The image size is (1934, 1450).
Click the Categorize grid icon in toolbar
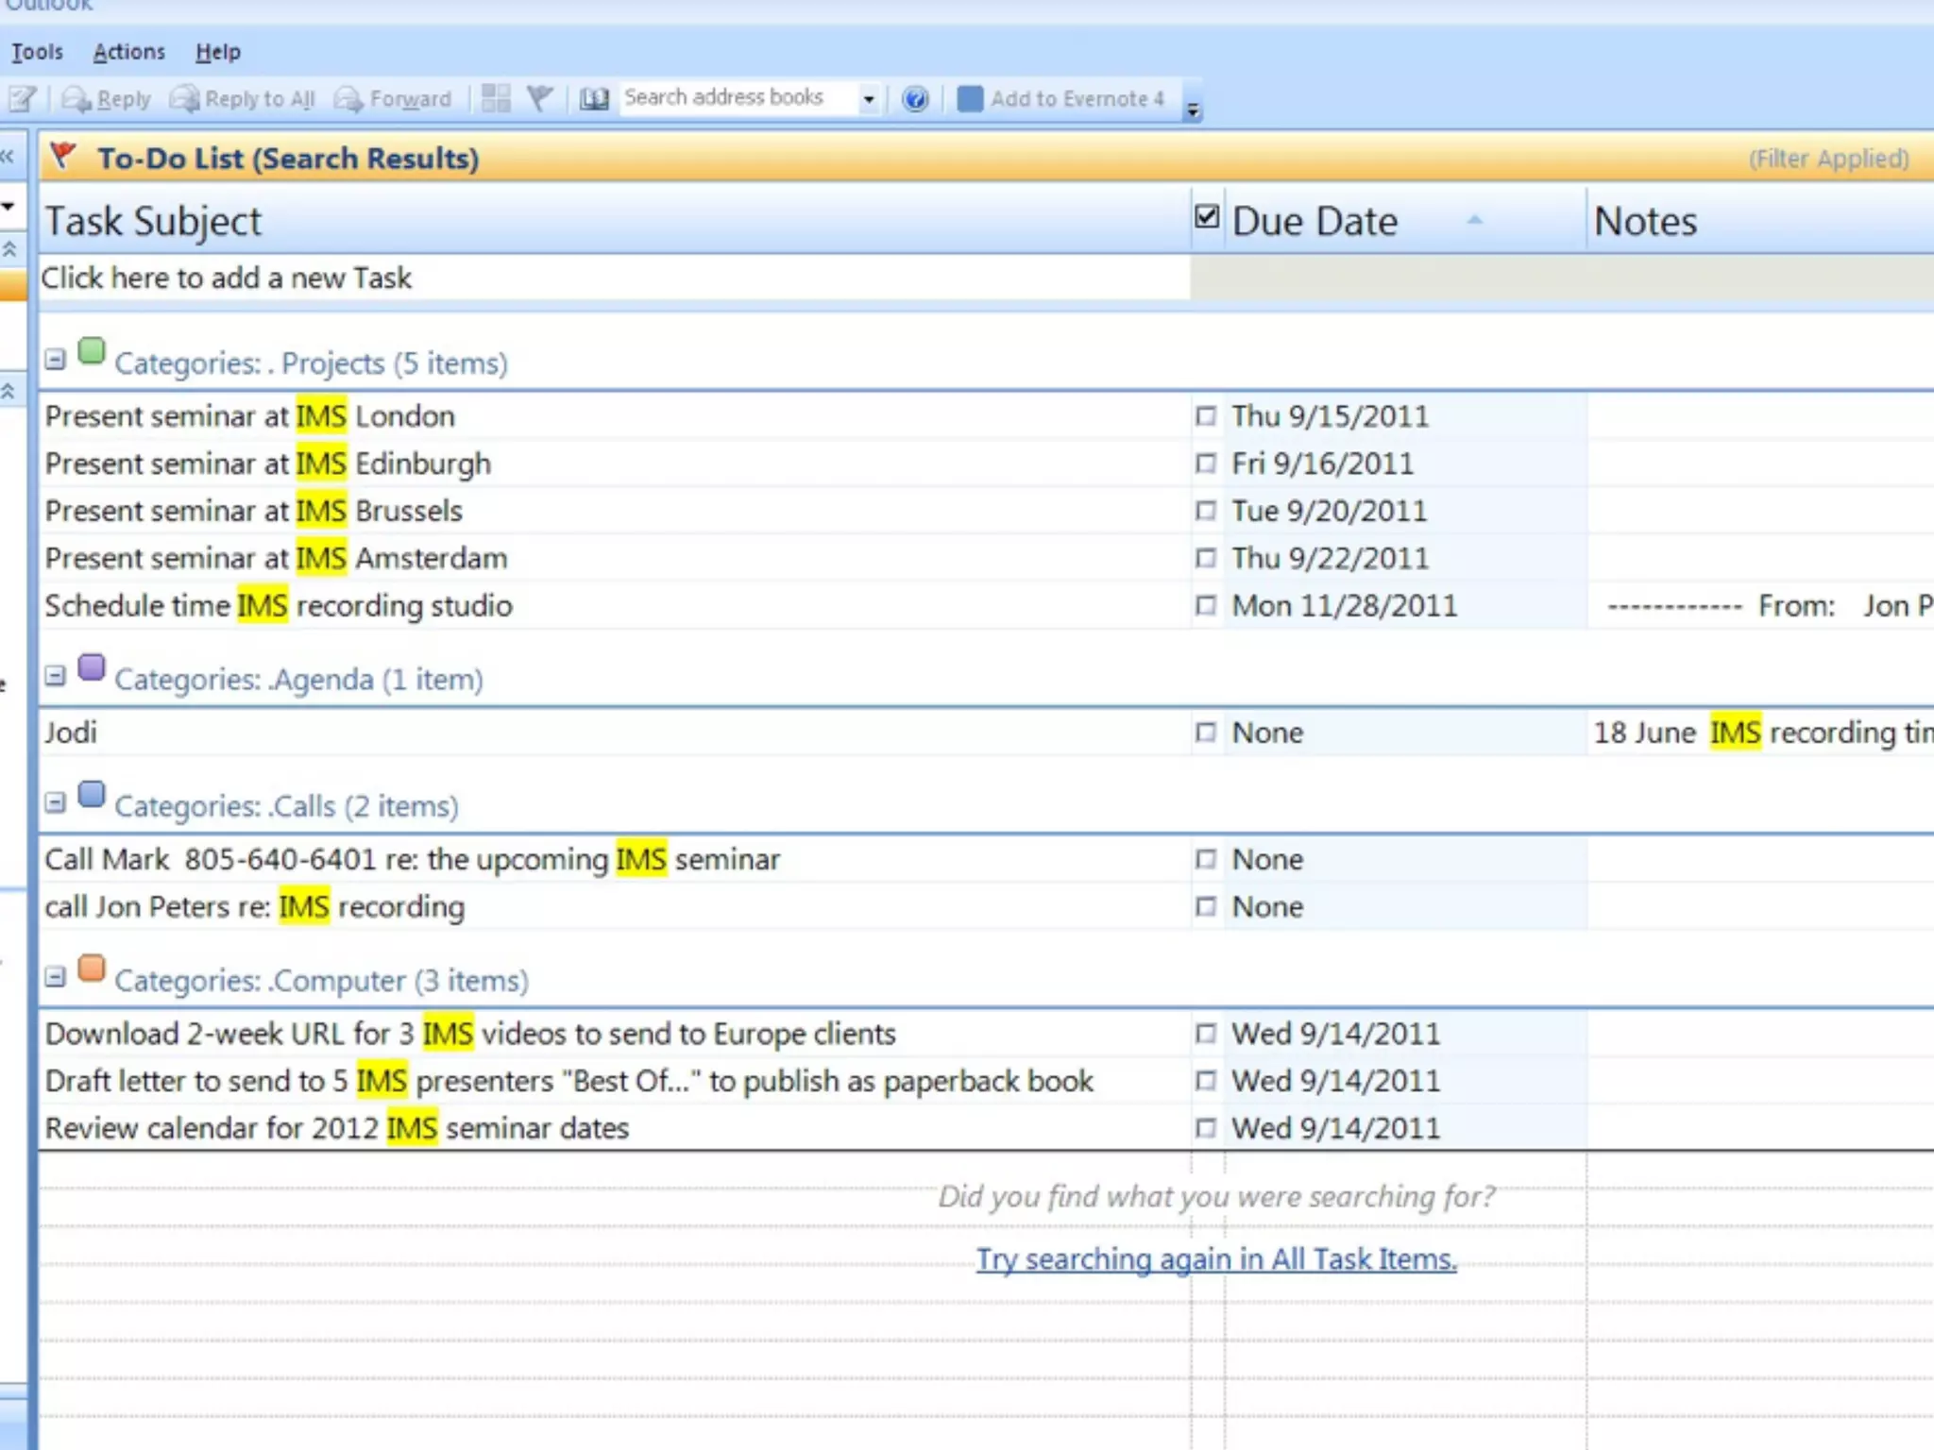[x=496, y=99]
